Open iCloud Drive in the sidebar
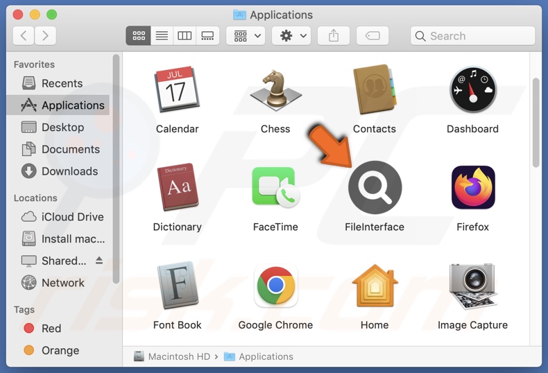 58,217
